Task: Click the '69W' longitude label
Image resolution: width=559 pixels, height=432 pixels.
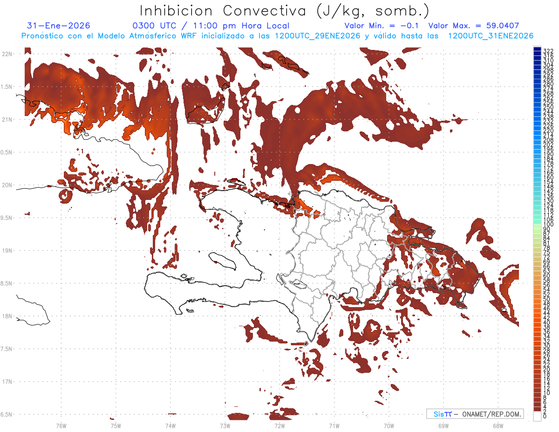Action: (443, 425)
